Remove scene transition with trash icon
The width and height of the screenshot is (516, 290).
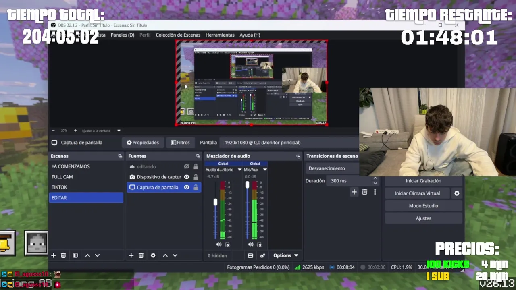point(364,192)
